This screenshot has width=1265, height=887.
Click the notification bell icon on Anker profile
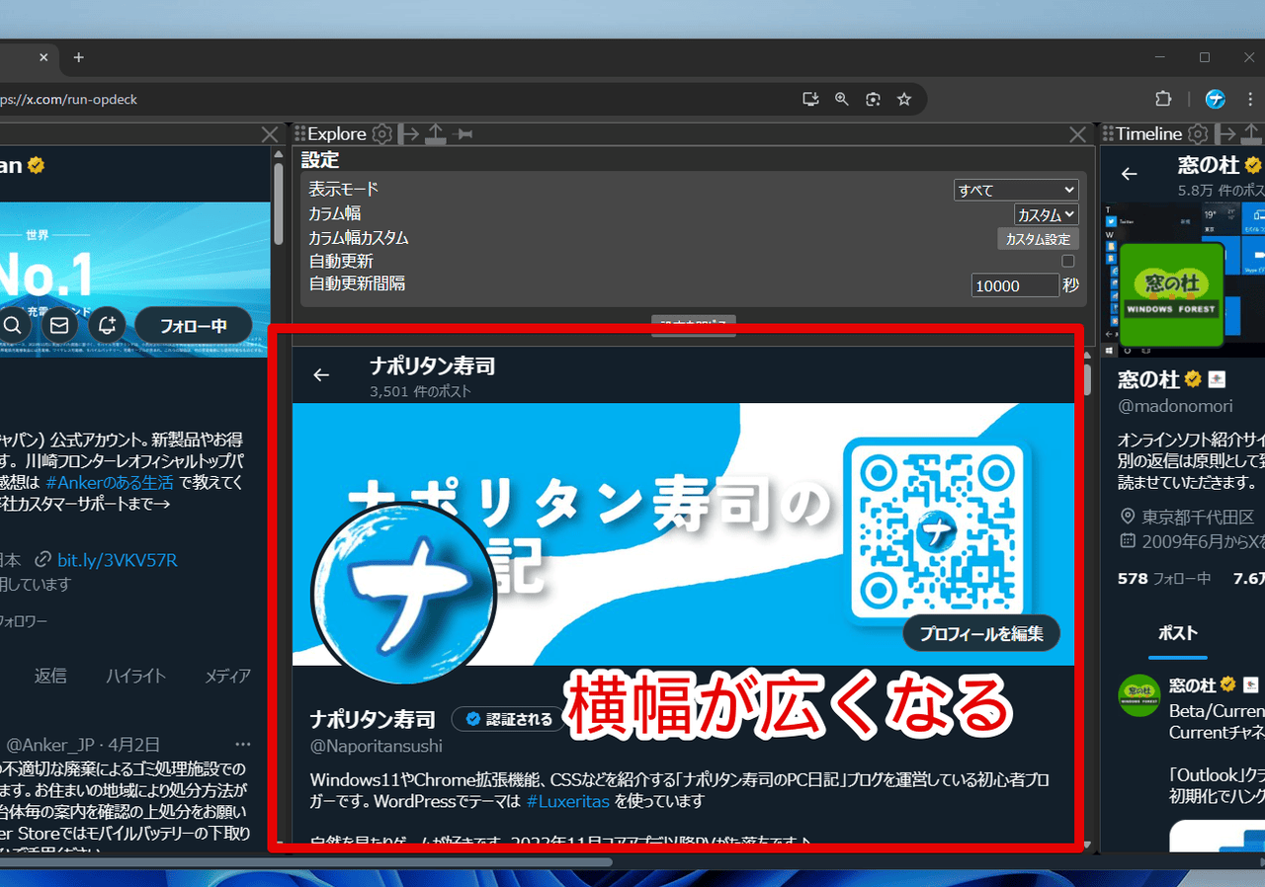tap(107, 325)
